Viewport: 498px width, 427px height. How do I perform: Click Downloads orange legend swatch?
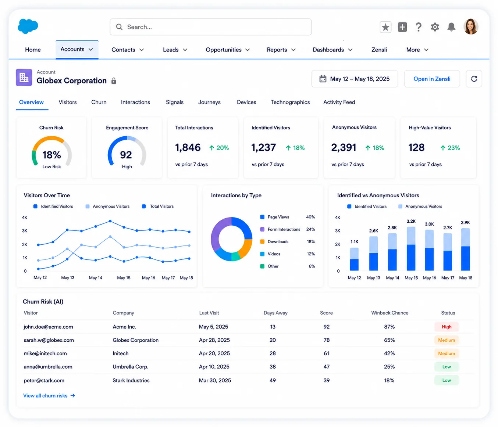click(x=262, y=242)
